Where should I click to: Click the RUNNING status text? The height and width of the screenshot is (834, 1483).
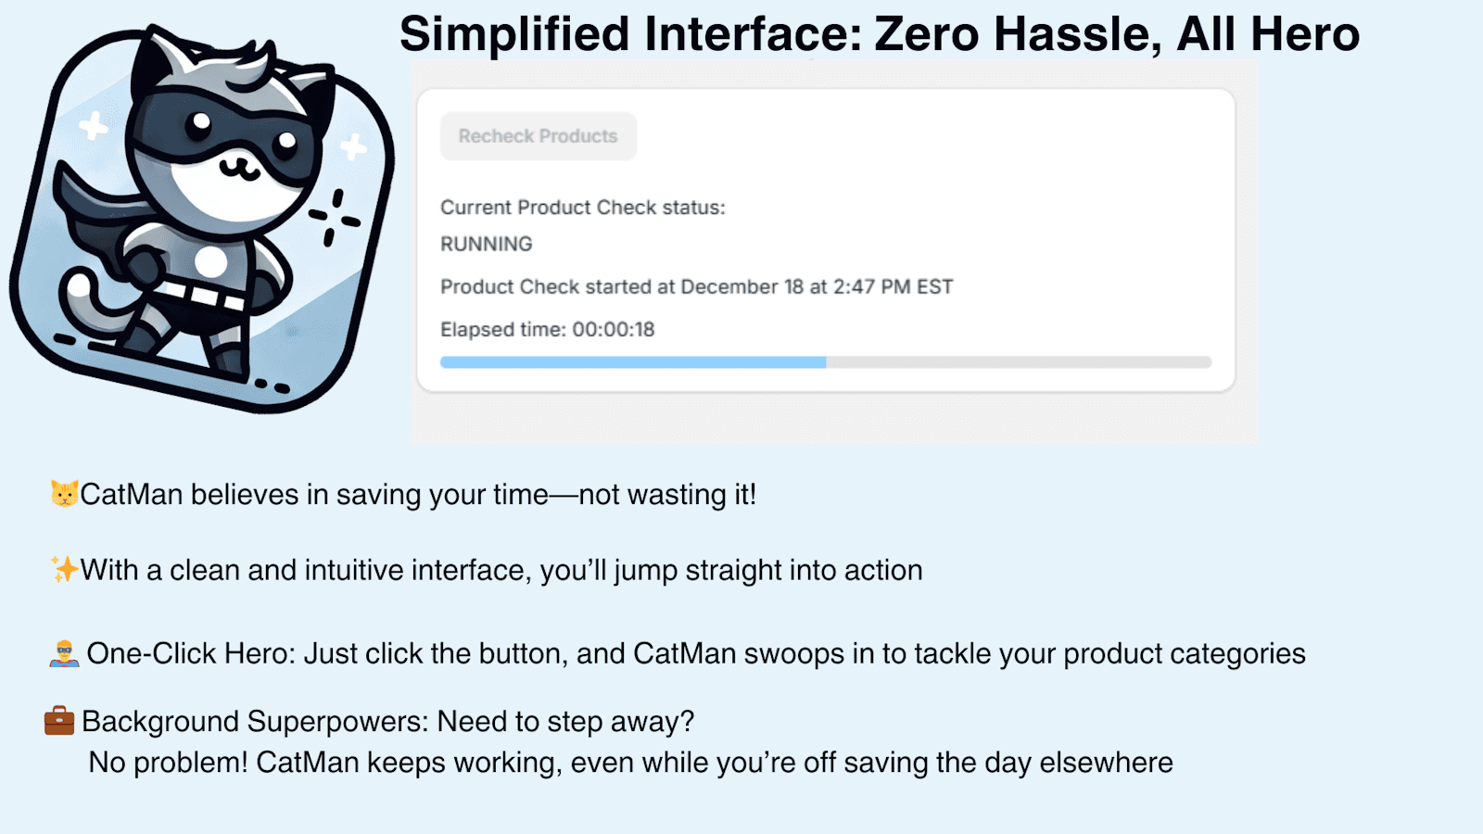click(x=486, y=244)
